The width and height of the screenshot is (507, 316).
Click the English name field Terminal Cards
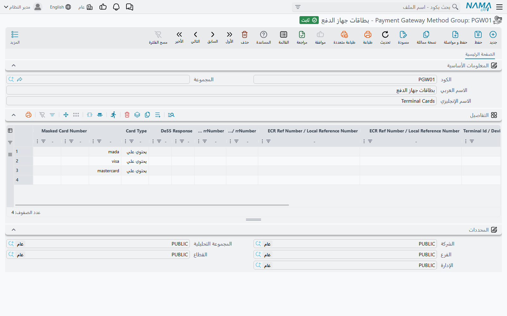point(221,101)
